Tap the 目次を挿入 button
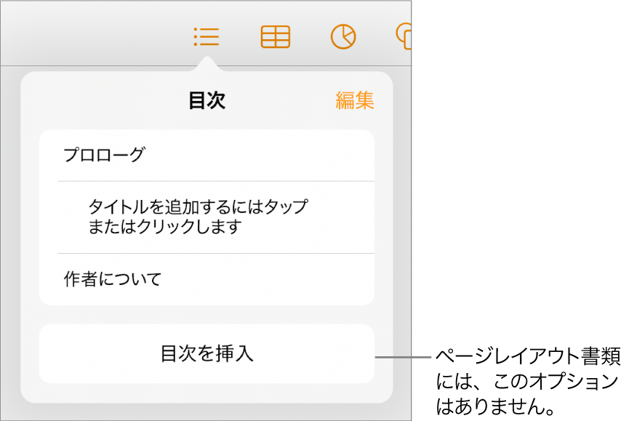Viewport: 629px width, 421px height. [207, 353]
